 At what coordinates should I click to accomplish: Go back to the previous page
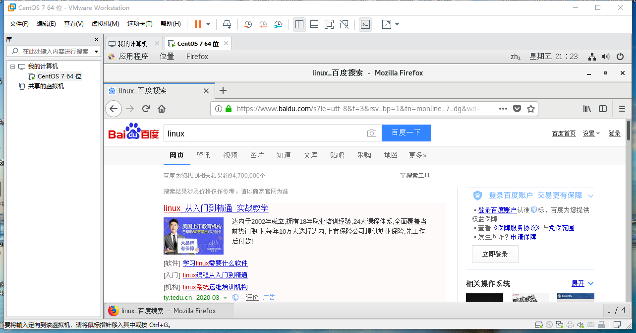114,109
